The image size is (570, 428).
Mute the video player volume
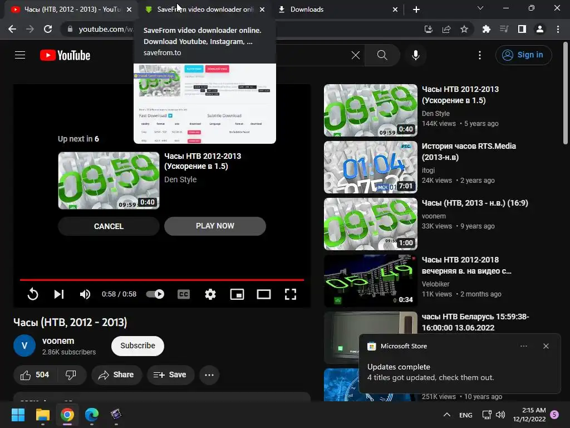(x=85, y=294)
